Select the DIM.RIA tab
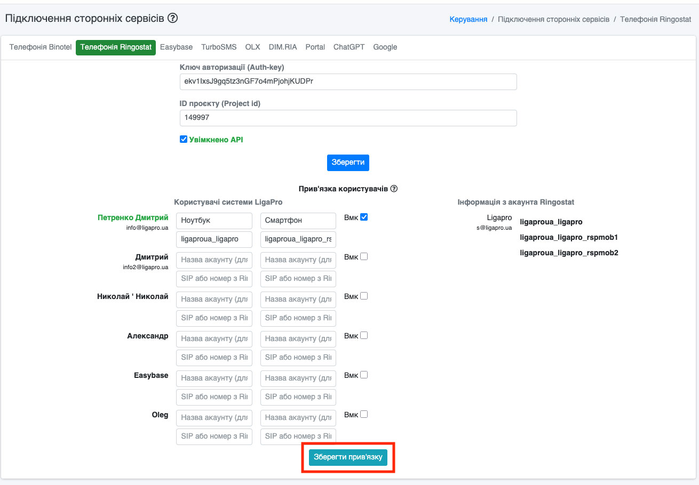This screenshot has height=485, width=699. 283,47
